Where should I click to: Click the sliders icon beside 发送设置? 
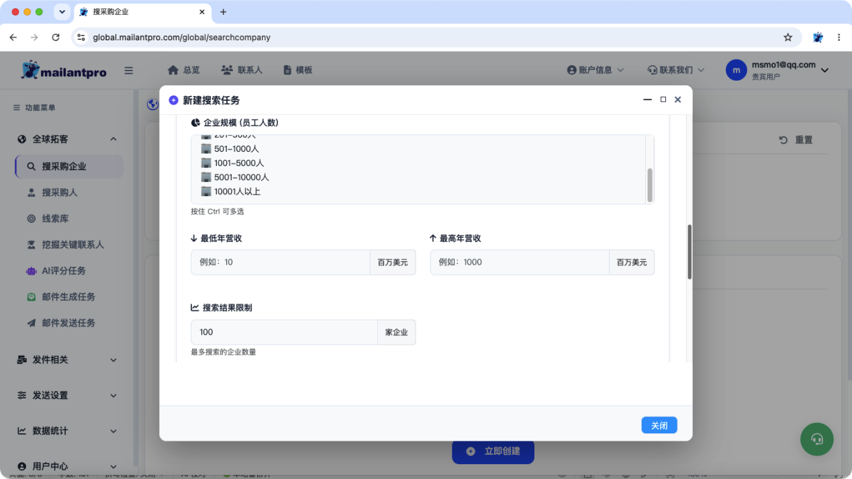pyautogui.click(x=22, y=396)
